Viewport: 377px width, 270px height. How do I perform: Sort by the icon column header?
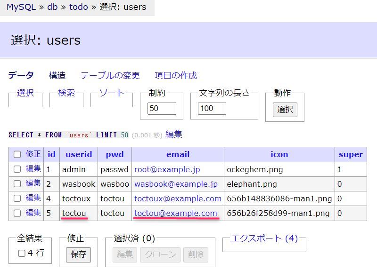[279, 154]
